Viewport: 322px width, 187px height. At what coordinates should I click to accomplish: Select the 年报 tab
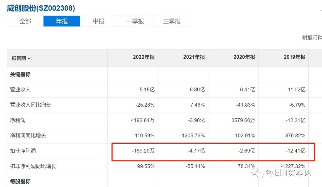coord(62,21)
